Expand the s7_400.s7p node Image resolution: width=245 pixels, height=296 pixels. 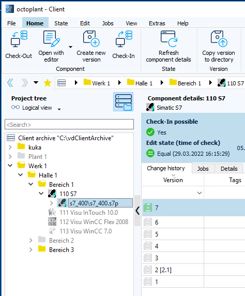point(51,203)
